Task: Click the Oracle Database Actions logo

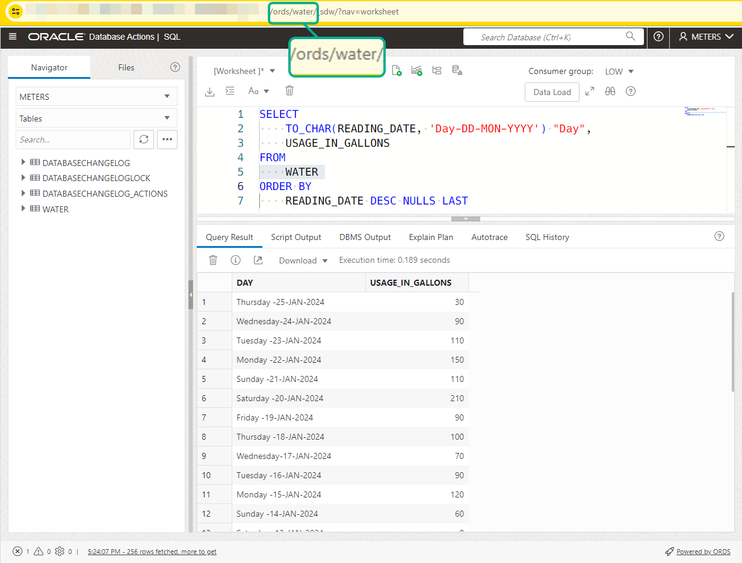Action: click(104, 37)
